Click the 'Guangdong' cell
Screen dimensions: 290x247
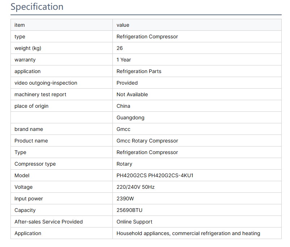[x=130, y=118]
